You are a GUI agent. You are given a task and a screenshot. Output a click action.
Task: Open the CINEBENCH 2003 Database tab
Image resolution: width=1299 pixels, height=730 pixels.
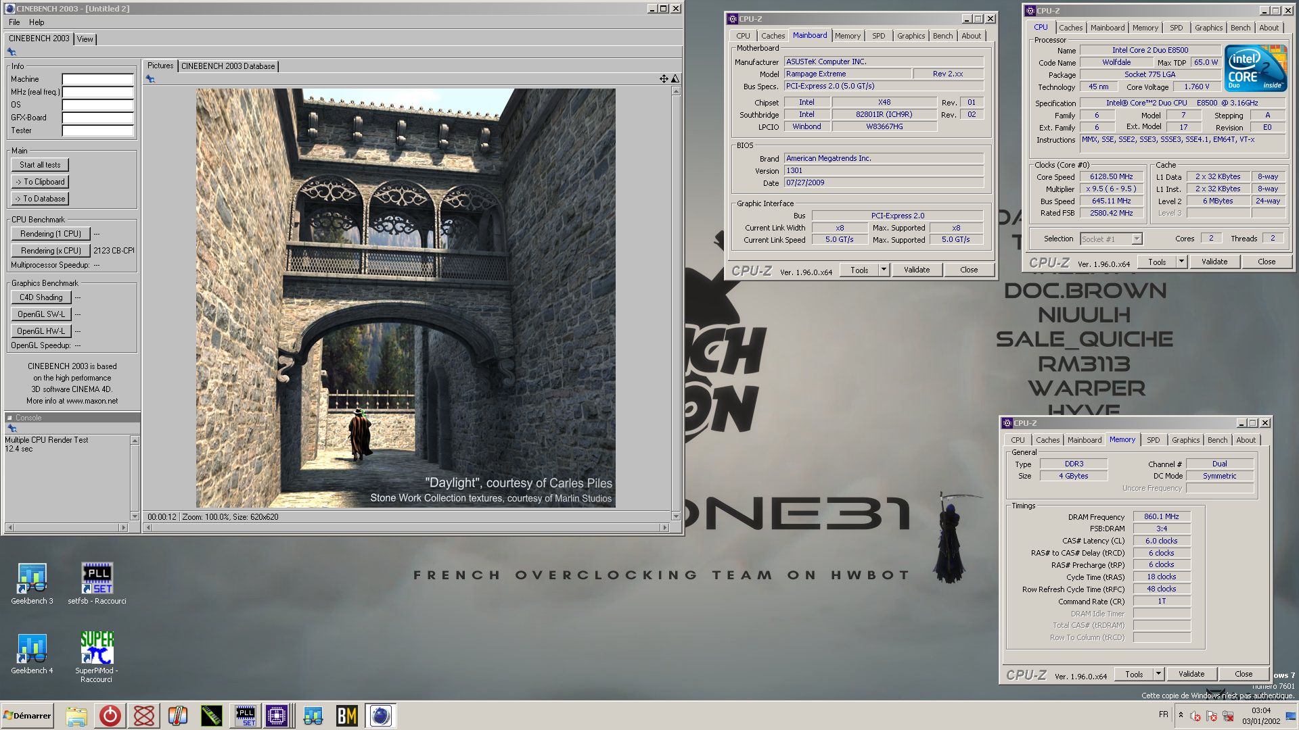pyautogui.click(x=228, y=66)
